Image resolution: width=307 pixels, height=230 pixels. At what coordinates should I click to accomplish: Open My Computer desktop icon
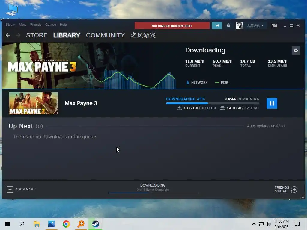(x=11, y=10)
